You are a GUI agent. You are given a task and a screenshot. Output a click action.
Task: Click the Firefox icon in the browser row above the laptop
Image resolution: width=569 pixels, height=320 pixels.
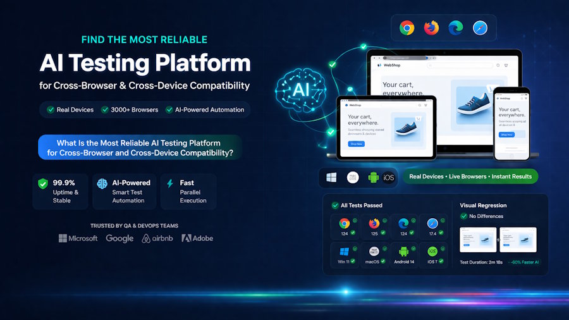pyautogui.click(x=431, y=28)
